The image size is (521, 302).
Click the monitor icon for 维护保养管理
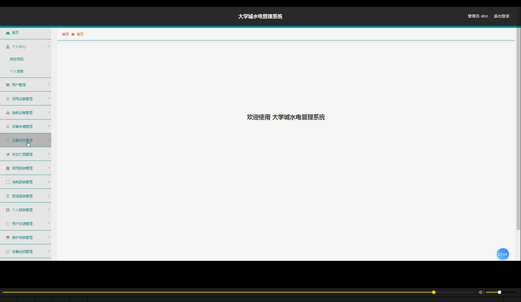point(8,237)
